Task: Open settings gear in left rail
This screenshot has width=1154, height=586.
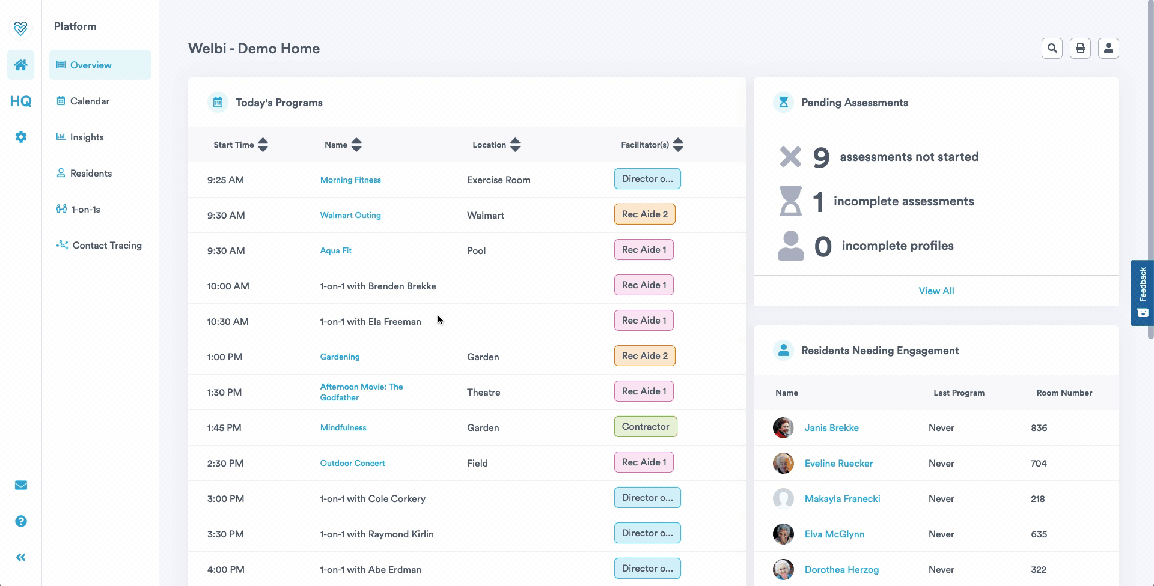Action: (20, 137)
